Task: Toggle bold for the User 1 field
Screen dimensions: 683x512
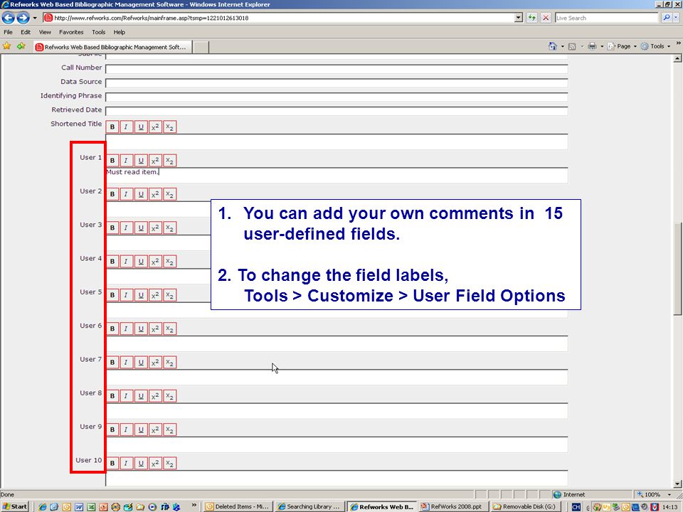Action: click(x=112, y=161)
